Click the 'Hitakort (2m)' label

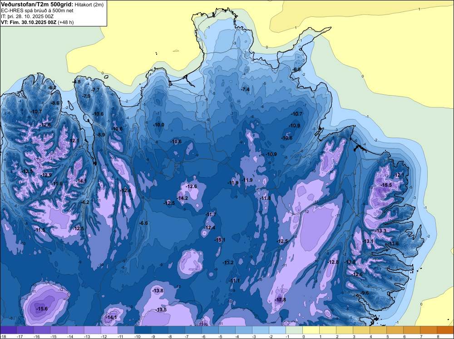click(x=89, y=5)
